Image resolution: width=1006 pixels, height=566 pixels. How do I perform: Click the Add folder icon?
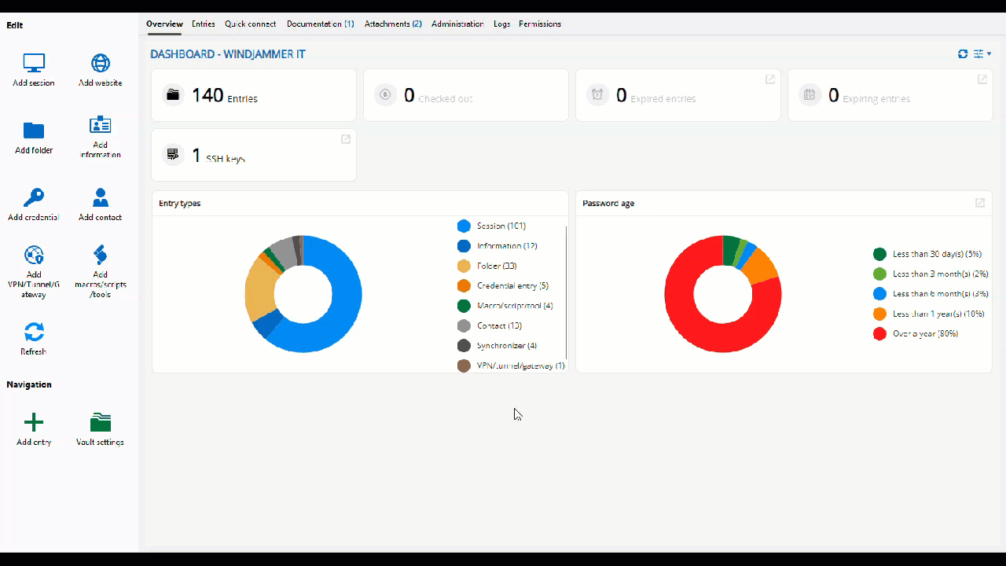coord(34,130)
